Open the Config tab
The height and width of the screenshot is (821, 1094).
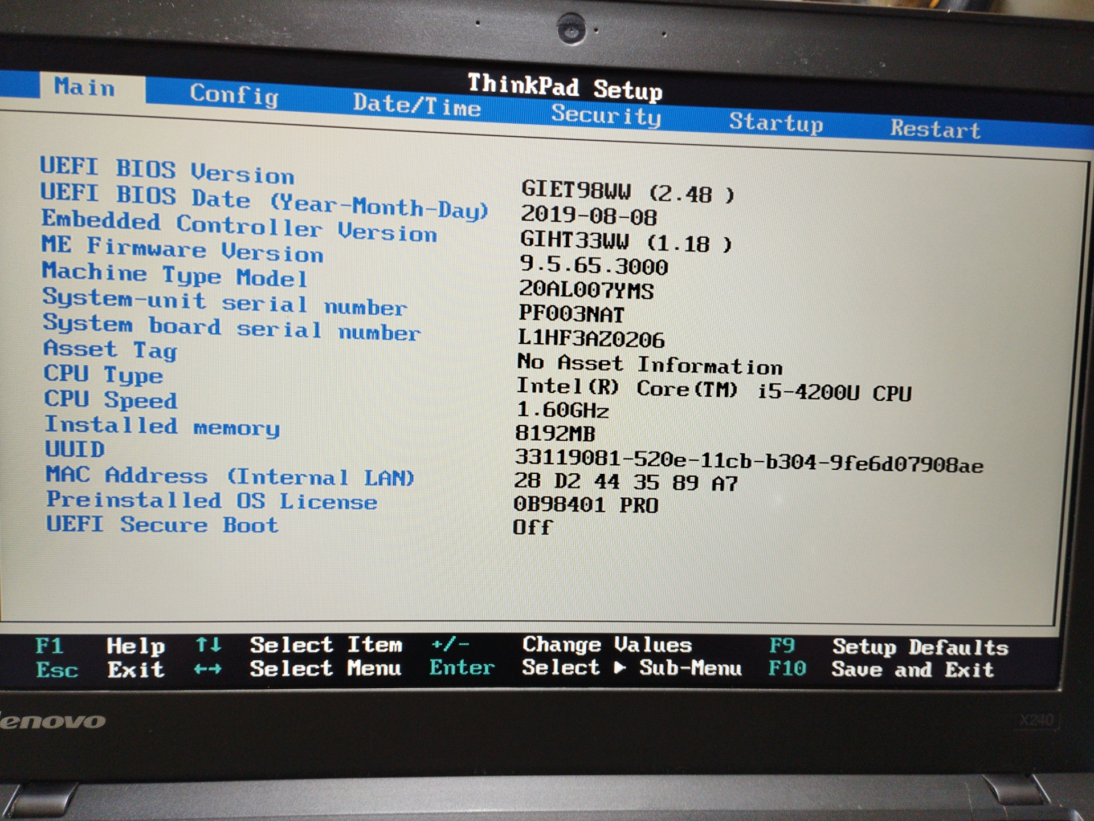pos(234,95)
